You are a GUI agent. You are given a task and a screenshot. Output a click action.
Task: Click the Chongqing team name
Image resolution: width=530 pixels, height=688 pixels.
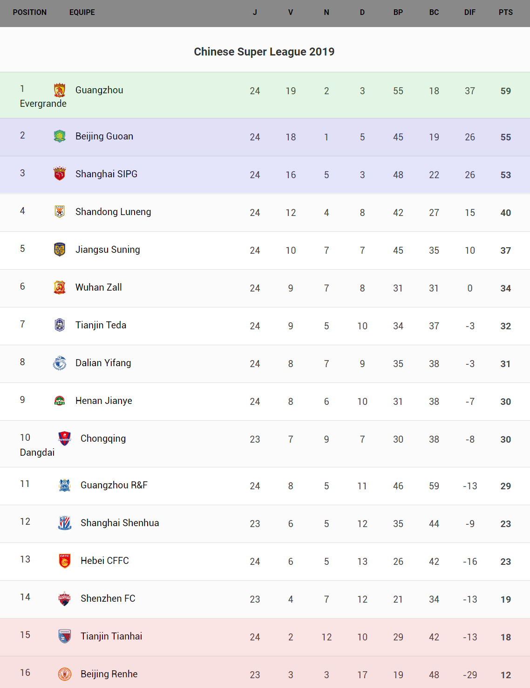click(x=103, y=438)
